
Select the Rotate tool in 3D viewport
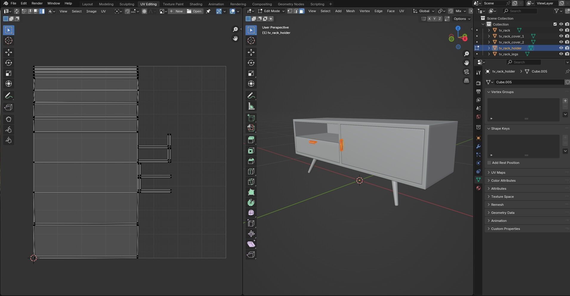(251, 63)
